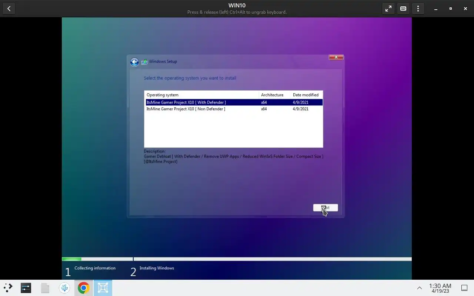Maximize the WIN10 viewer window
Image resolution: width=474 pixels, height=296 pixels.
coord(451,9)
